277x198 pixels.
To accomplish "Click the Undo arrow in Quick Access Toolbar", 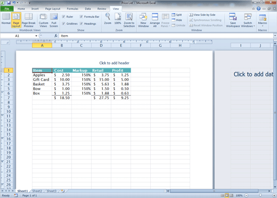I will point(14,3).
